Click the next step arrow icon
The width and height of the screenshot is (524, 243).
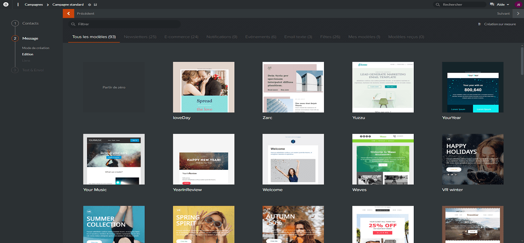(518, 13)
